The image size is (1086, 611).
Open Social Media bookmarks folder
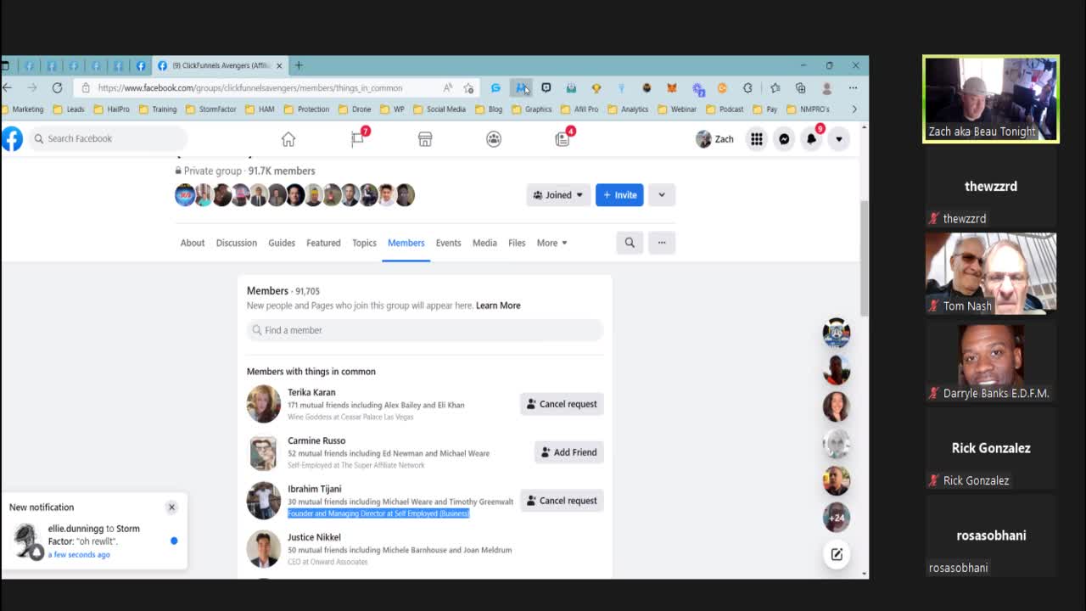439,109
